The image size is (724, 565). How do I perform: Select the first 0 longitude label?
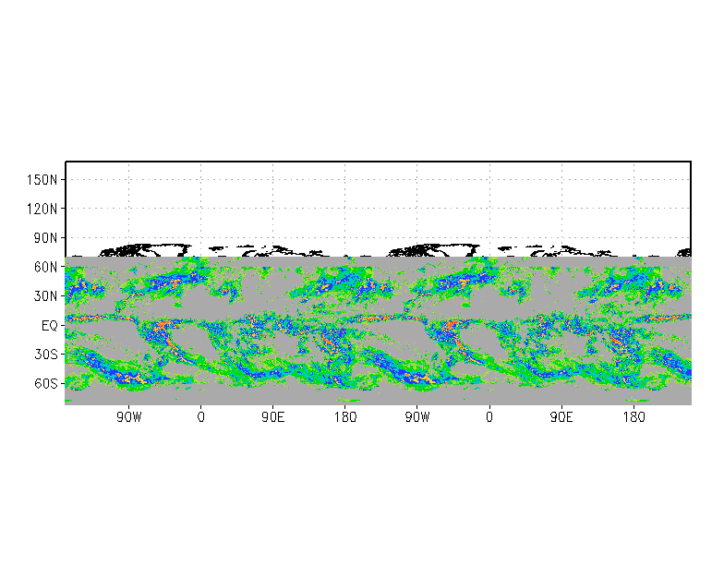pyautogui.click(x=201, y=417)
